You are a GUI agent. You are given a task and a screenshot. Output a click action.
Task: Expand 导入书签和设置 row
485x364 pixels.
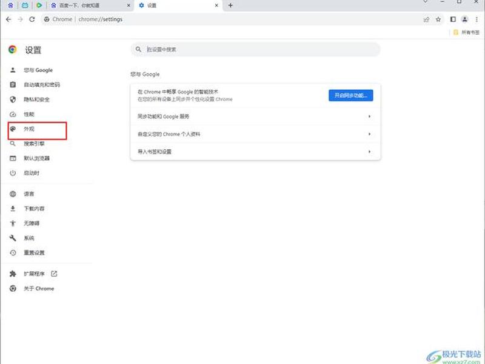coord(255,152)
